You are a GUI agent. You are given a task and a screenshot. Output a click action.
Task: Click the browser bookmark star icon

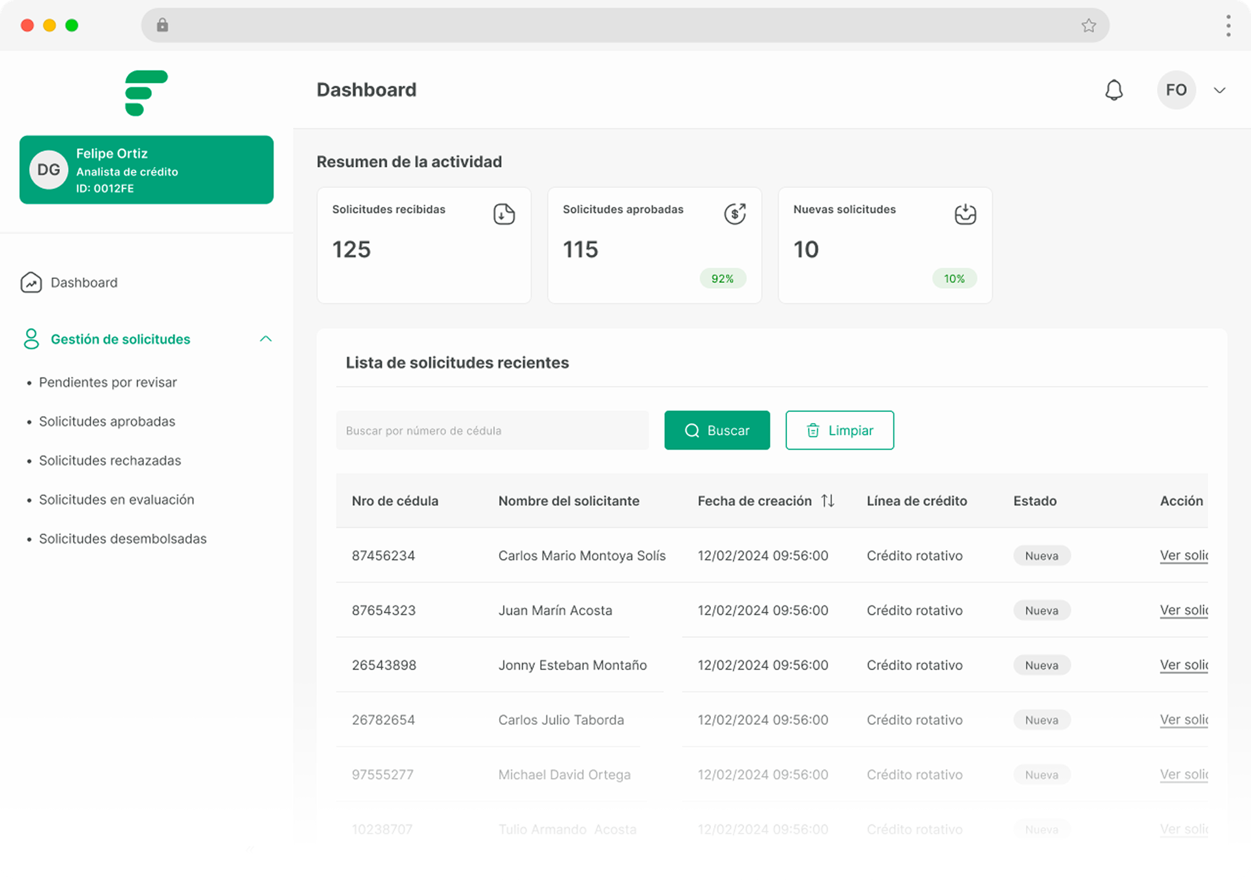tap(1088, 25)
